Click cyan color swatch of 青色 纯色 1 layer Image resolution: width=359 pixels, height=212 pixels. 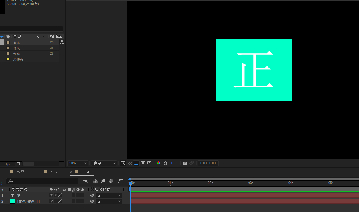coord(12,201)
